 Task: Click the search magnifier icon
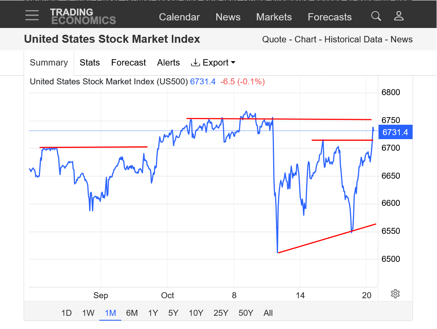(x=376, y=16)
